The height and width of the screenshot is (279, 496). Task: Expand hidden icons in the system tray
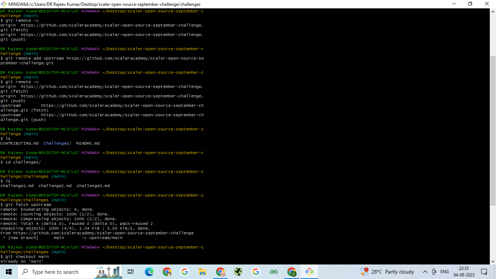424,271
